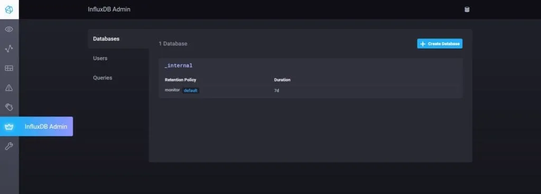Viewport: 541px width, 194px height.
Task: Open the InfluxDB Admin sidebar label
Action: click(x=46, y=127)
